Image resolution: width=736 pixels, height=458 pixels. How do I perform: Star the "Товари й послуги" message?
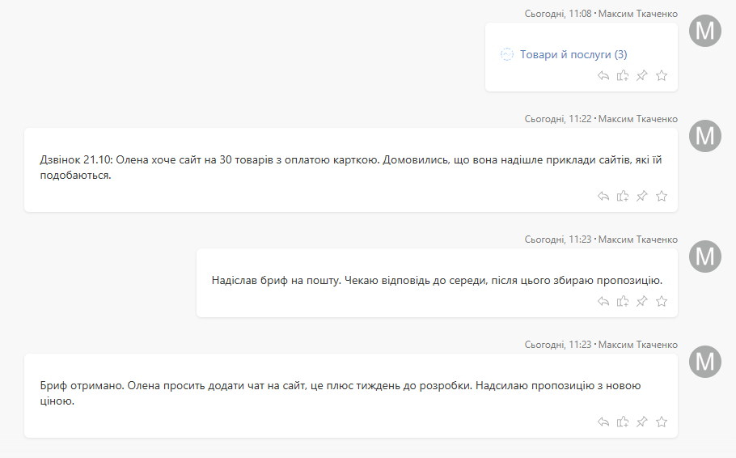coord(662,75)
